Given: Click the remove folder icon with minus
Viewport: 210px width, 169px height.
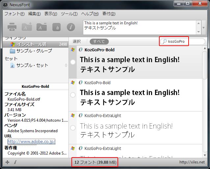Looking at the screenshot, I should 41,27.
